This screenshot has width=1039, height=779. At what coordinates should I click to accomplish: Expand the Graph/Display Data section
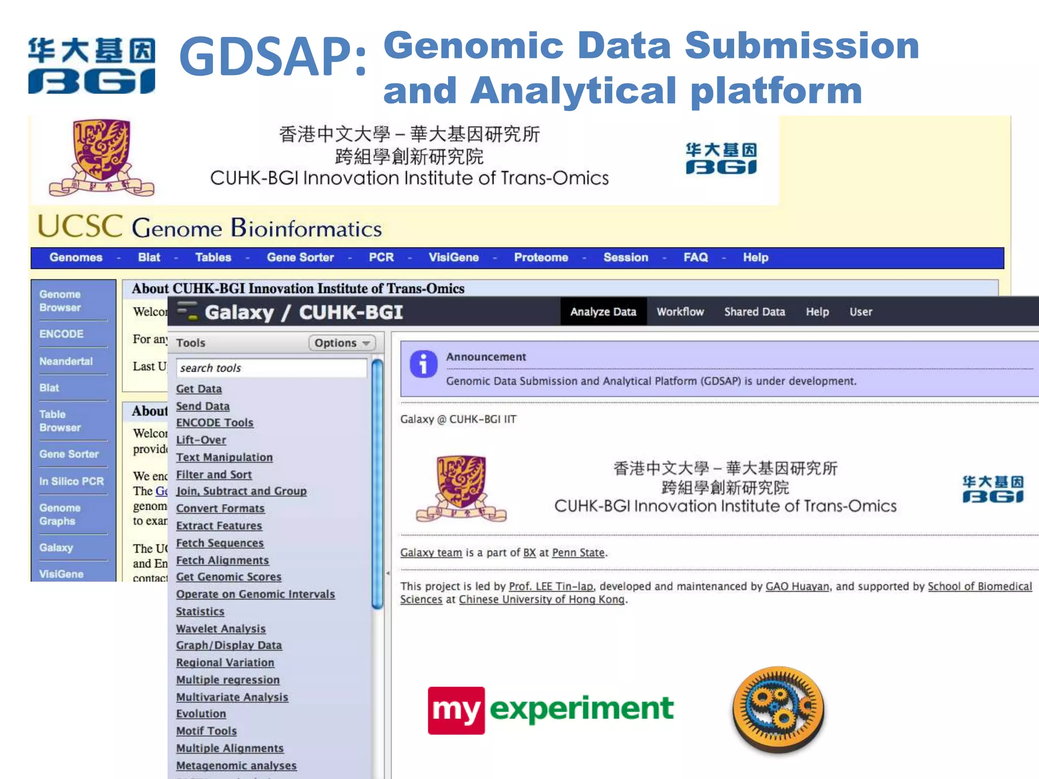point(229,646)
